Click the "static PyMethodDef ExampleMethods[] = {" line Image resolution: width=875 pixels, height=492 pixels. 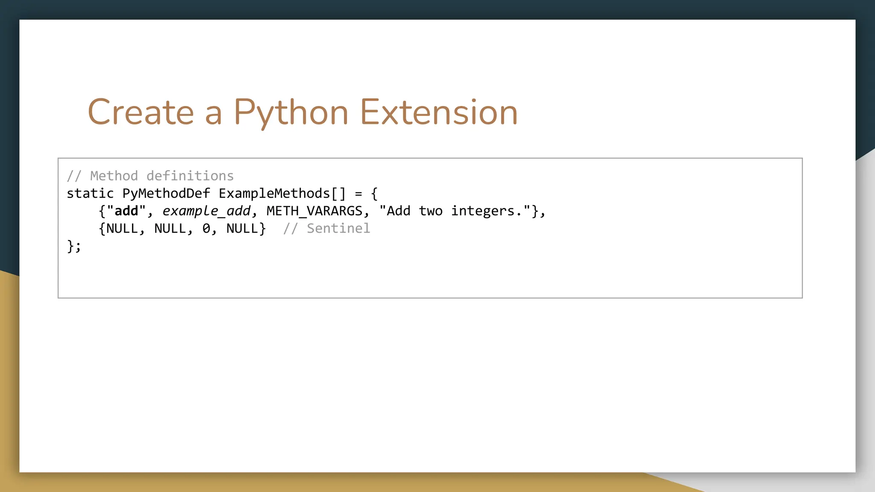222,193
